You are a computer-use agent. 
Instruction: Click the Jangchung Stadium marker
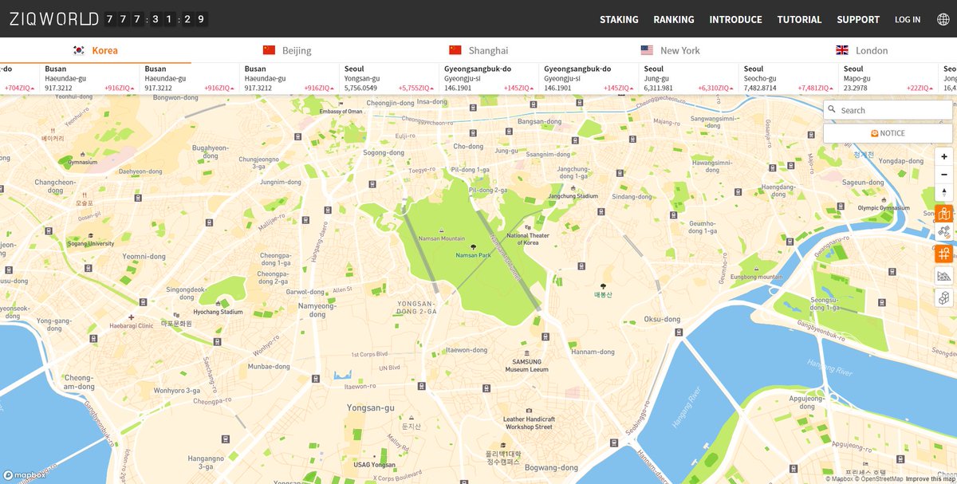pos(573,187)
